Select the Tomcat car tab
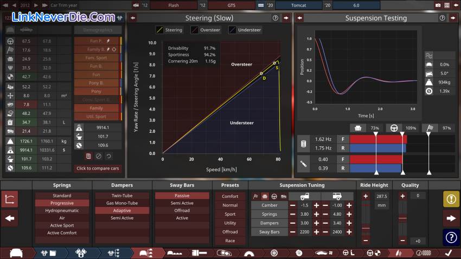 click(x=298, y=5)
